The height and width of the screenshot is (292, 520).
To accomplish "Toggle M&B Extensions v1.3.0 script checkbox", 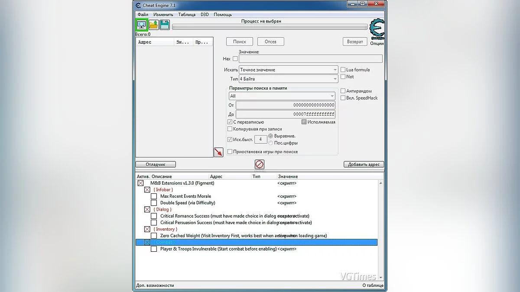I will 140,183.
